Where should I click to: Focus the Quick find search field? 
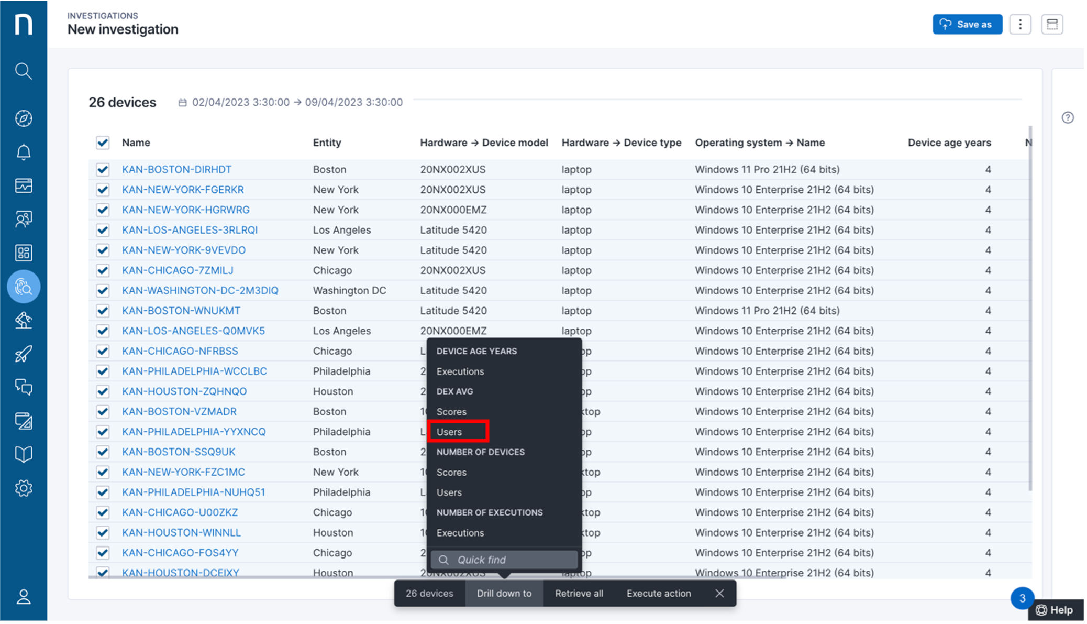point(504,560)
